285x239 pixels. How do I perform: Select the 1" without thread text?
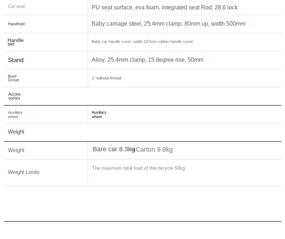106,78
